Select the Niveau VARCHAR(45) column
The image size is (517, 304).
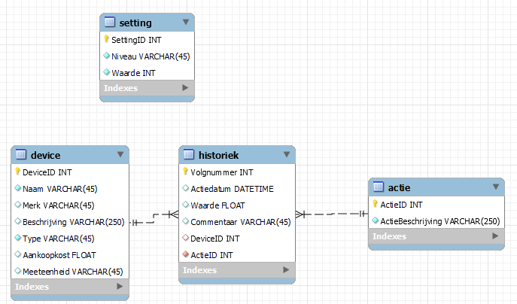click(149, 56)
